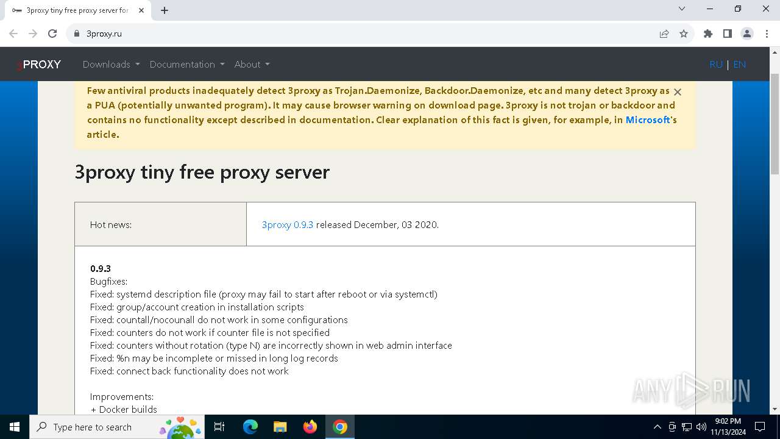Expand the Documentation menu

coord(187,64)
